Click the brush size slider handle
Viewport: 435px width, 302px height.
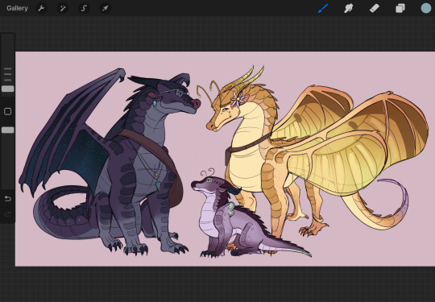[8, 89]
